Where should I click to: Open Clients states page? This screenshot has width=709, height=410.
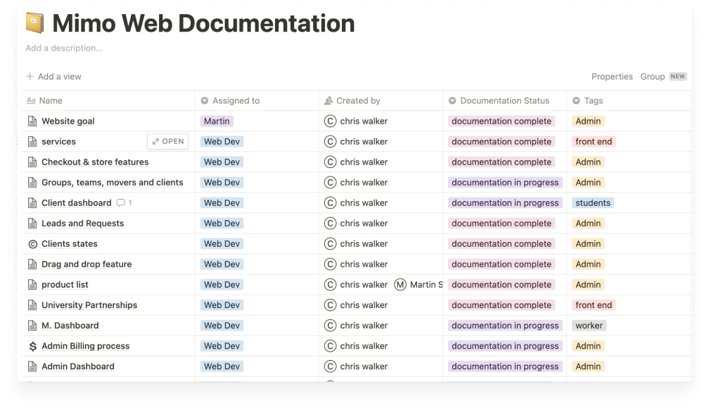(70, 244)
